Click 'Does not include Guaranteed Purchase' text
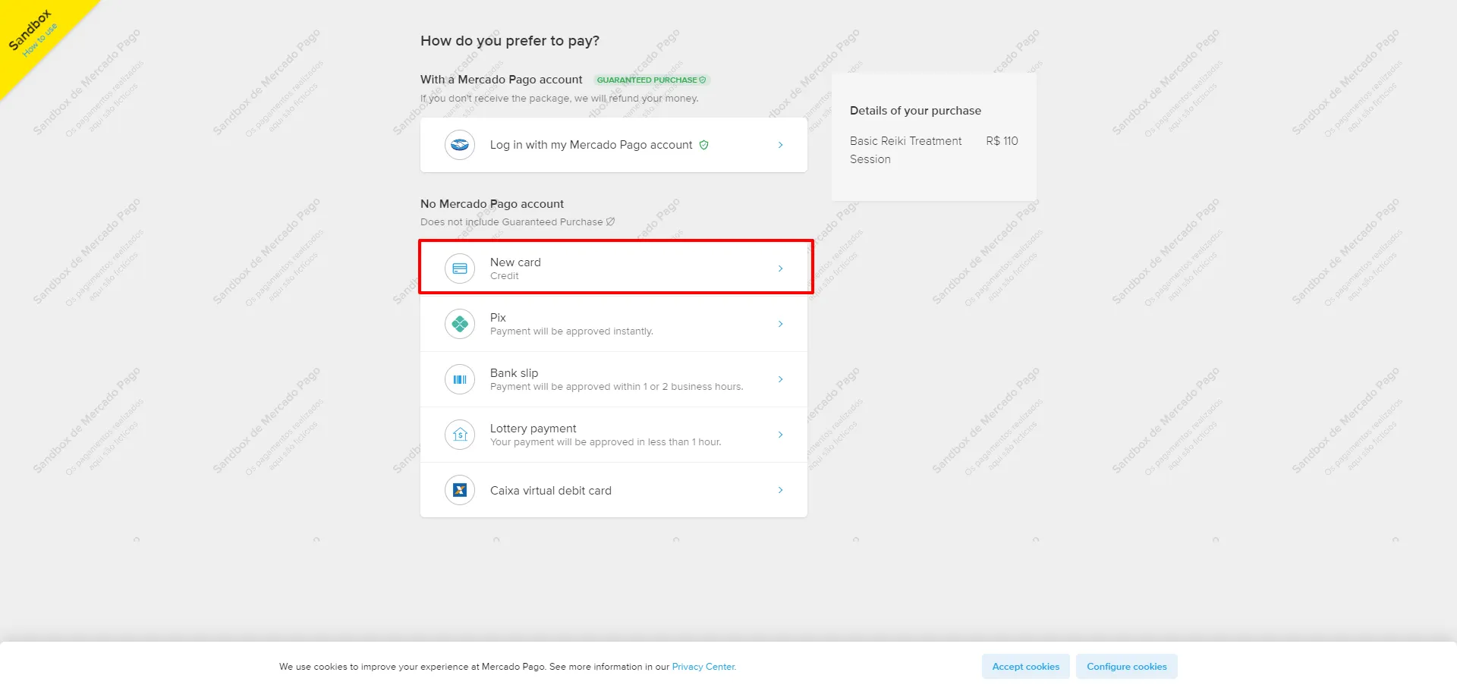The width and height of the screenshot is (1457, 691). pyautogui.click(x=511, y=222)
